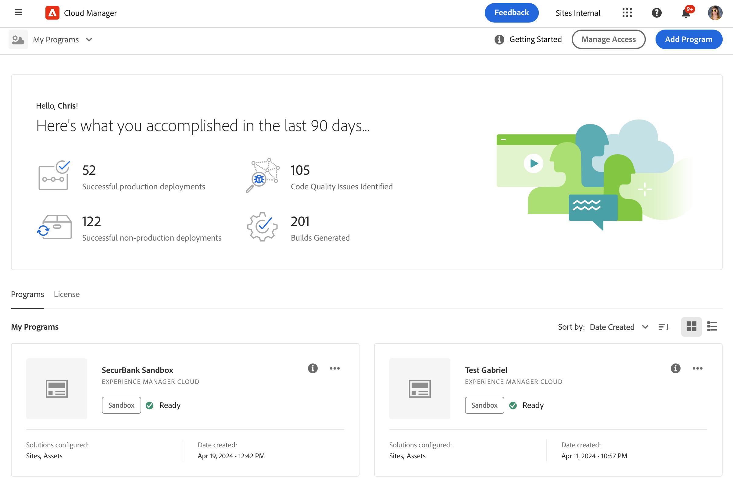
Task: Open the hamburger navigation menu
Action: click(x=18, y=13)
